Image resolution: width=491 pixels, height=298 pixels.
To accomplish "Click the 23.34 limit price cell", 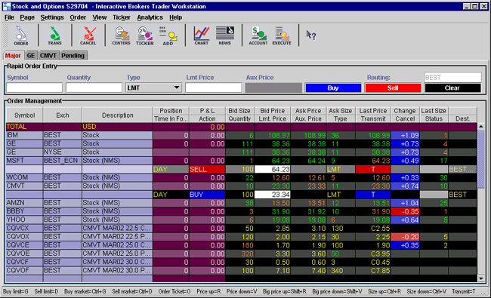I will (273, 195).
